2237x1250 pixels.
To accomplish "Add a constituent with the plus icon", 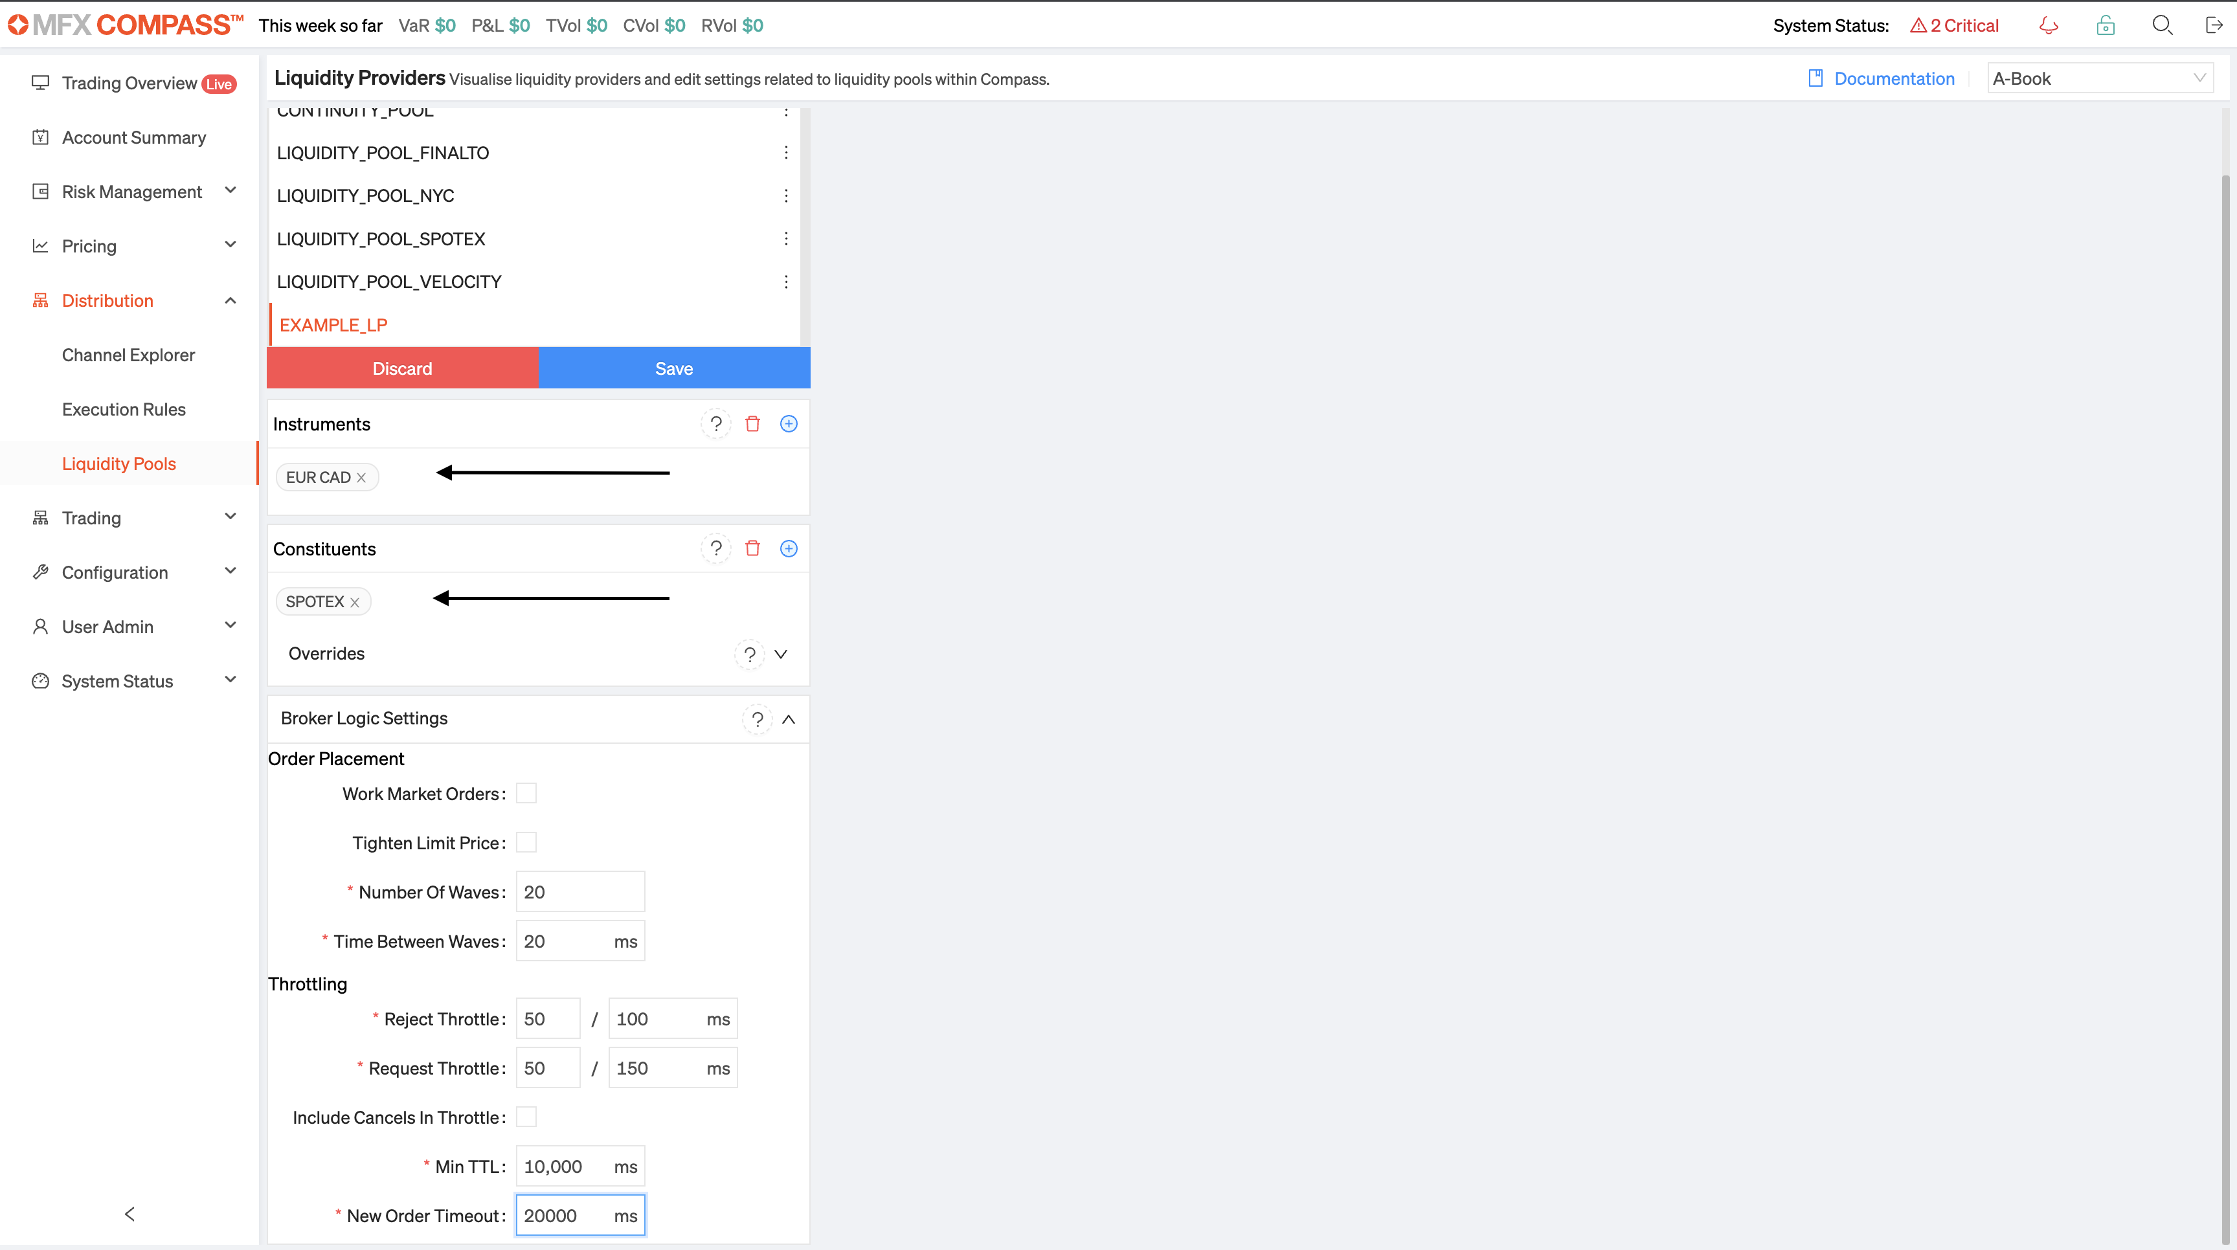I will coord(789,548).
